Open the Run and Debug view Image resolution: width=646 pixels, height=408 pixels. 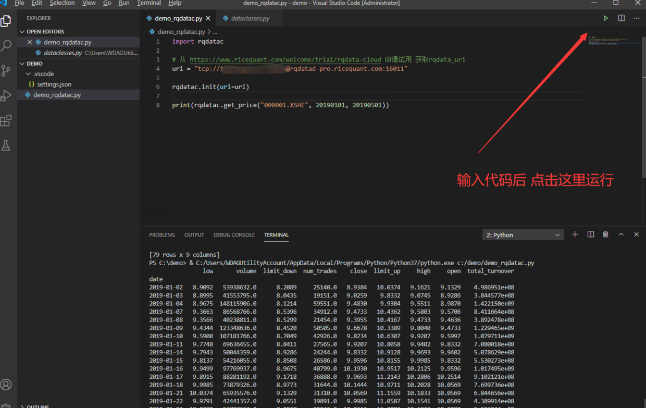(x=7, y=95)
